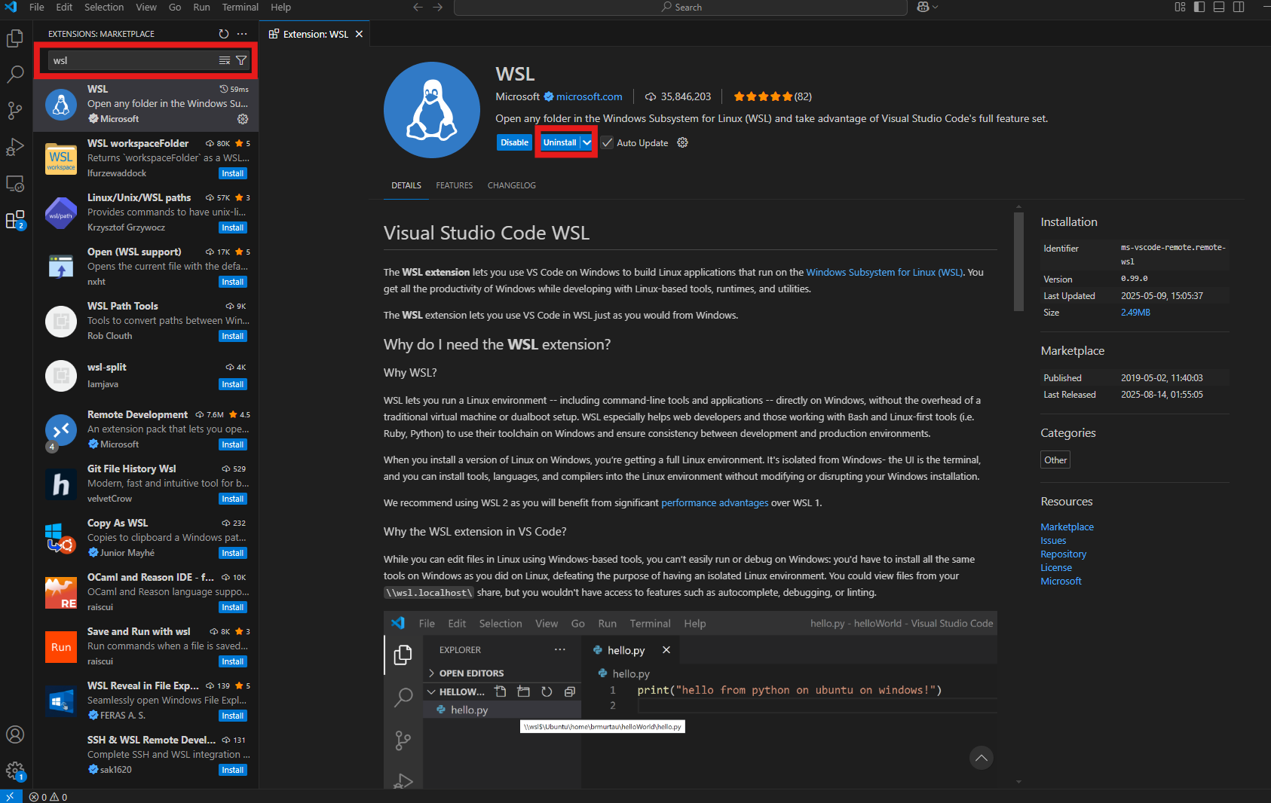
Task: Open Remote Explorer view in activity bar
Action: [x=15, y=183]
